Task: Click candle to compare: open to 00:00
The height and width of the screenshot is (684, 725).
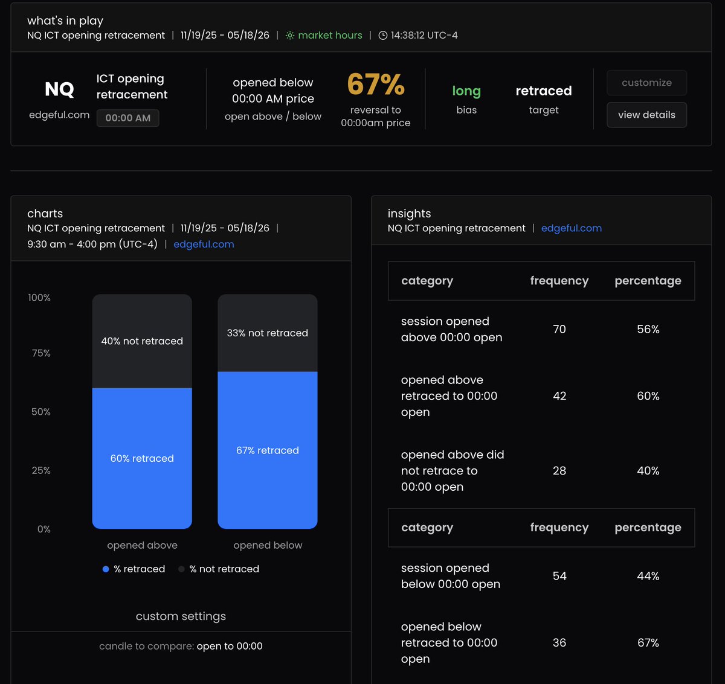Action: 181,646
